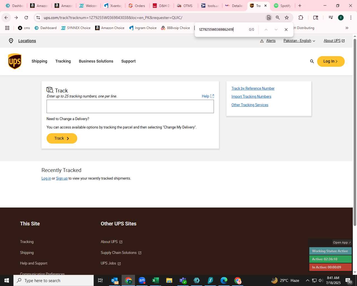This screenshot has width=357, height=286.
Task: Switch to the D&H tab
Action: click(161, 6)
